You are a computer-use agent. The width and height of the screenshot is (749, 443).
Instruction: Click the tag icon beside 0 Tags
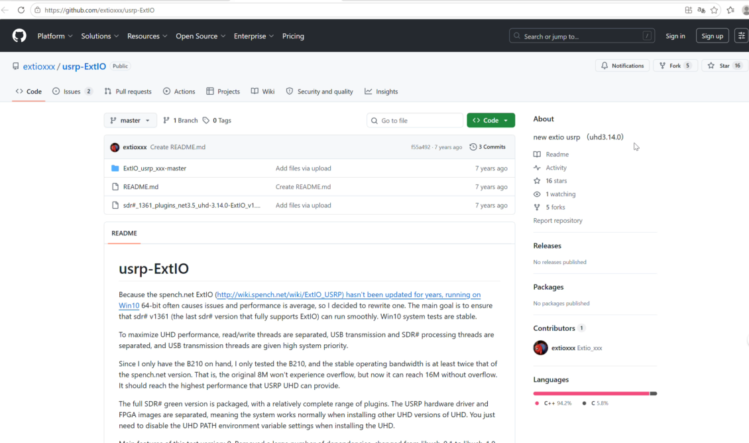click(206, 121)
